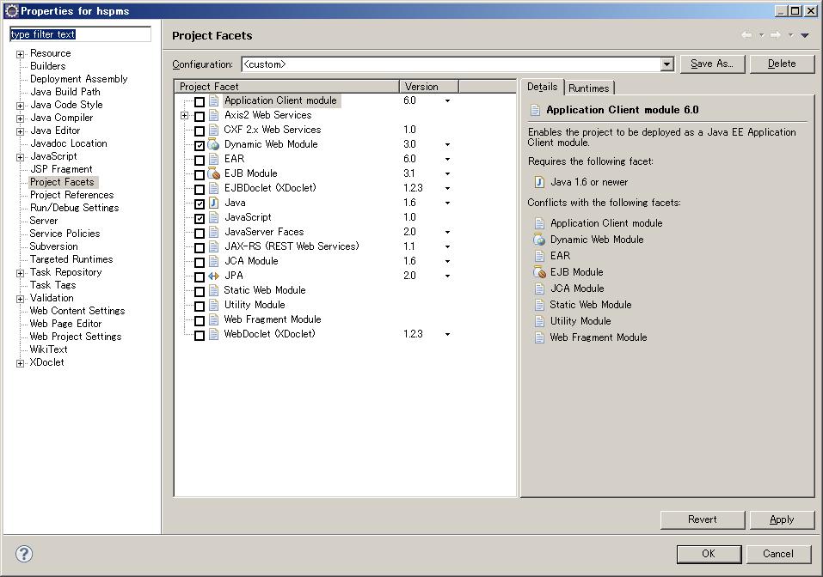Confirm with the OK button
Screen dimensions: 823x577
pos(709,554)
